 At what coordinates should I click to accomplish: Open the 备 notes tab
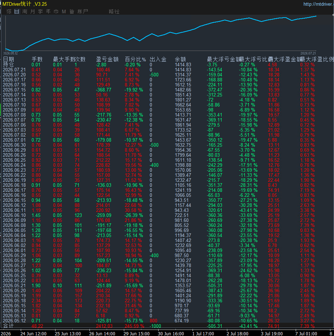[72, 11]
